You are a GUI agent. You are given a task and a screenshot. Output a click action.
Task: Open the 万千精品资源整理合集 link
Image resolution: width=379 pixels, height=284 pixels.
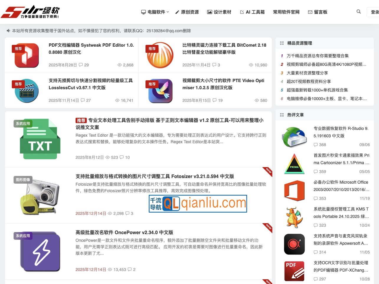(318, 56)
